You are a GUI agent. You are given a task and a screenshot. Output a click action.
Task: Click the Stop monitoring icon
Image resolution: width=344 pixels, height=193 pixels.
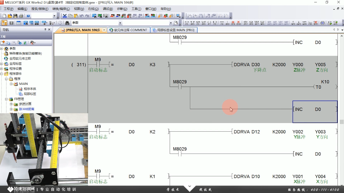[129, 16]
